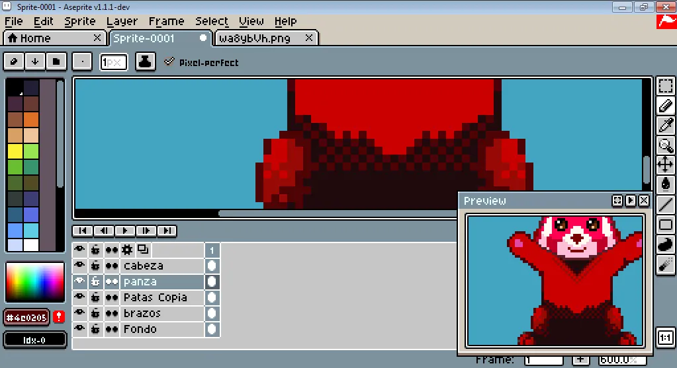
Task: Select the Rectangle shape tool
Action: pyautogui.click(x=665, y=225)
